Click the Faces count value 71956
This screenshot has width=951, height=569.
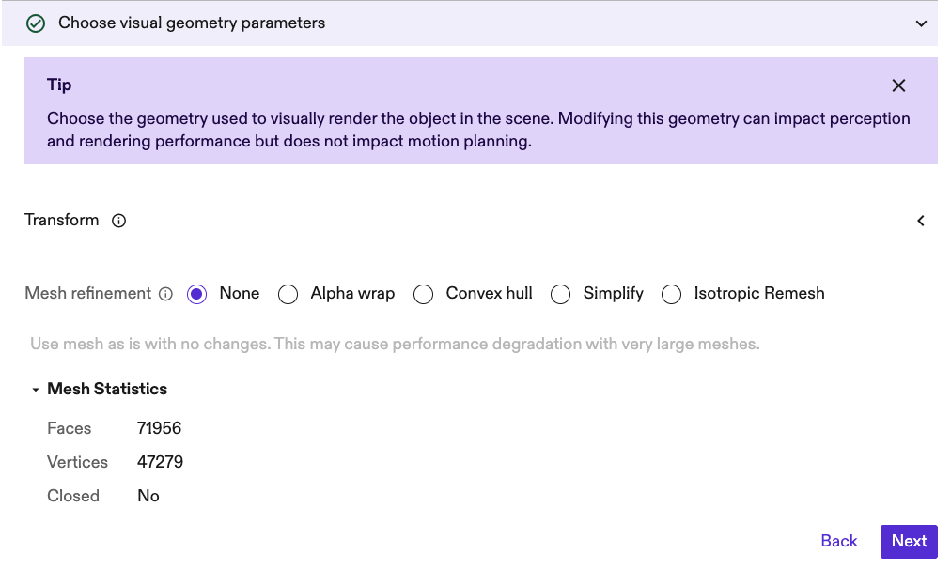click(x=159, y=429)
